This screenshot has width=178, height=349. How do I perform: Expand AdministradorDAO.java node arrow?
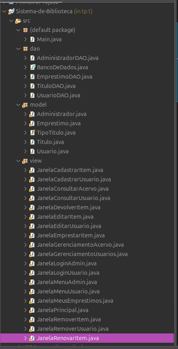click(25, 58)
